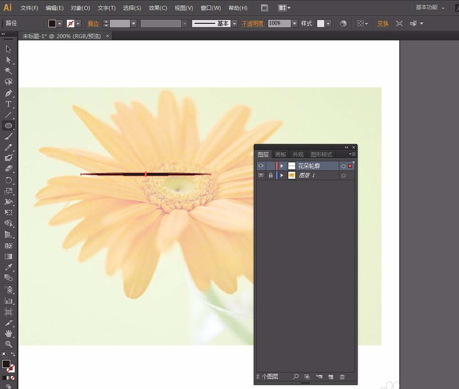Select the Blend tool

8,278
